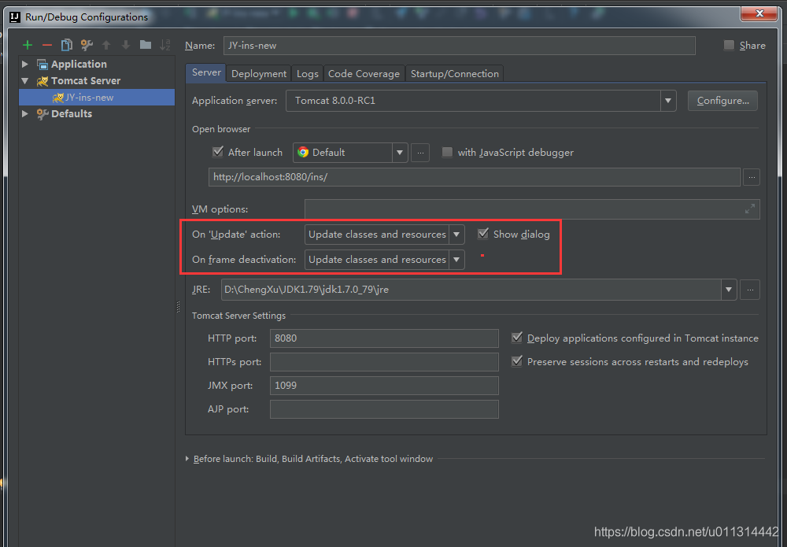The image size is (787, 547).
Task: Expand the Application tree node
Action: (x=25, y=65)
